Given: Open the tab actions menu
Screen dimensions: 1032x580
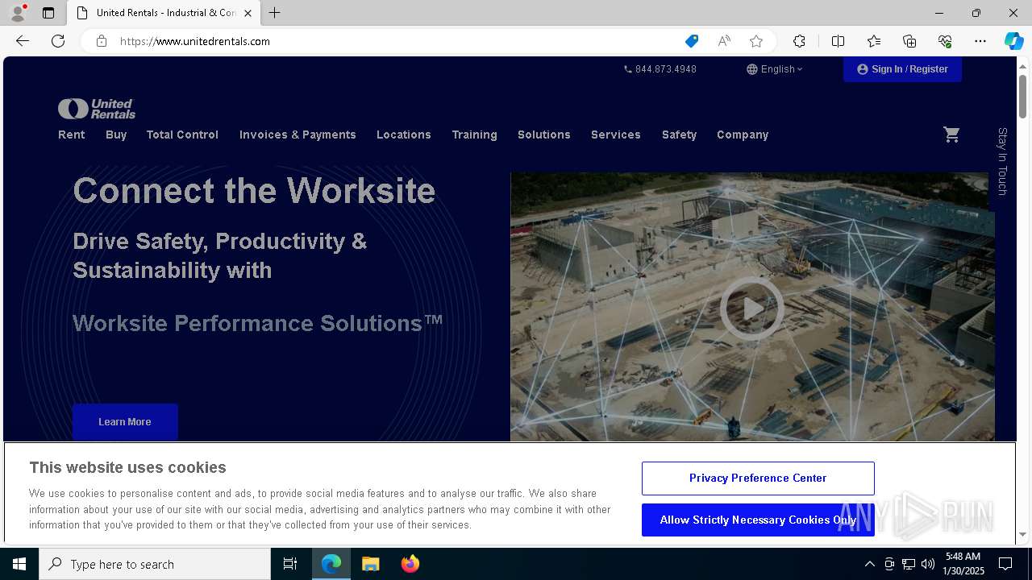Looking at the screenshot, I should [48, 13].
